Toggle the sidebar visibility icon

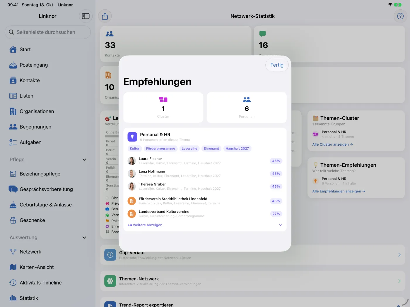pyautogui.click(x=86, y=16)
